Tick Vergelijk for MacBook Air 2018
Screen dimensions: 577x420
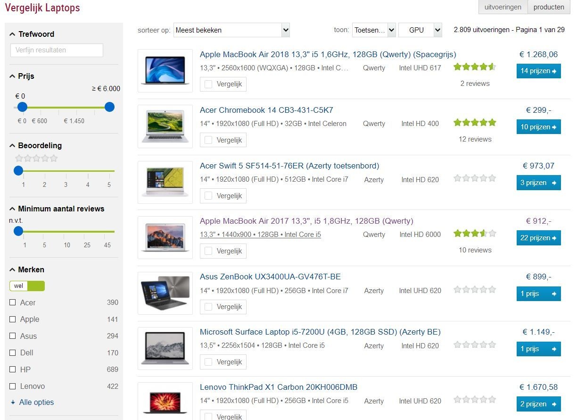[208, 84]
